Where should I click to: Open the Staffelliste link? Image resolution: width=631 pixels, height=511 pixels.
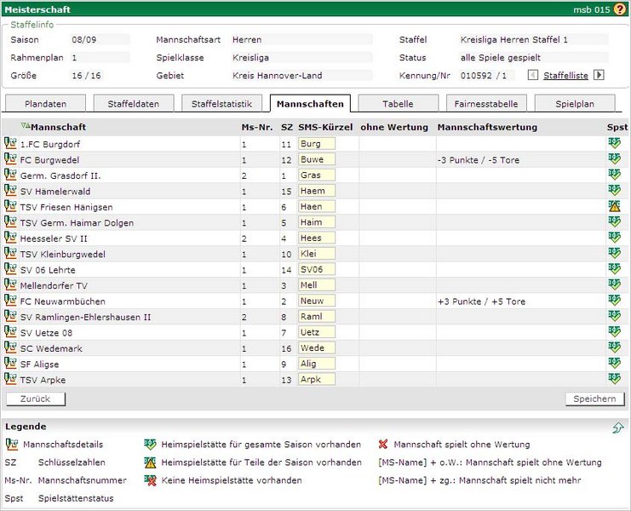(x=565, y=76)
